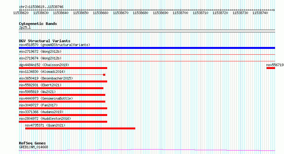The width and height of the screenshot is (284, 154).
Task: Open nsv4440973 (GenomeinaBottle) variant
Action: 46,98
